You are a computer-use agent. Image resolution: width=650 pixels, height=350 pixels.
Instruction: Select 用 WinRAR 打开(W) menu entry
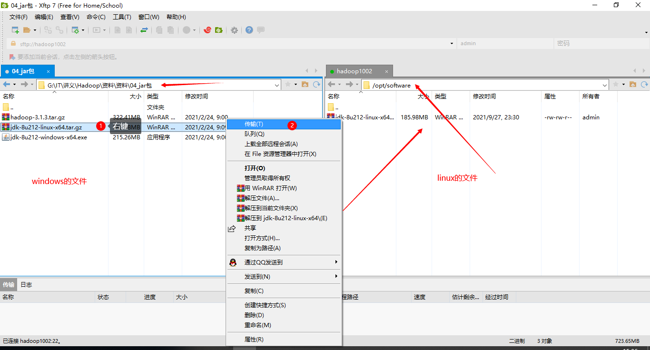tap(284, 188)
